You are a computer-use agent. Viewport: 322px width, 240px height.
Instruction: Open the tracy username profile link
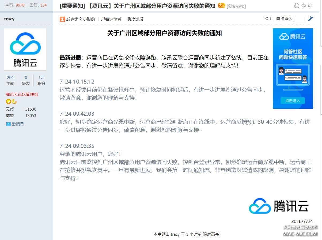coord(9,19)
